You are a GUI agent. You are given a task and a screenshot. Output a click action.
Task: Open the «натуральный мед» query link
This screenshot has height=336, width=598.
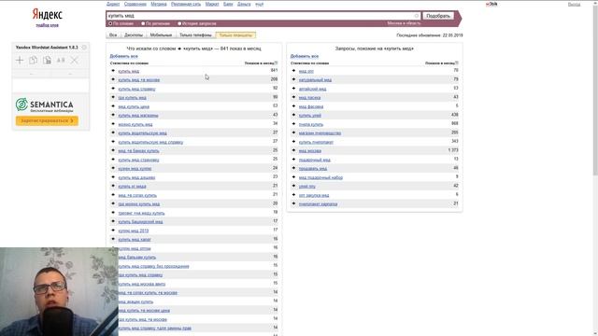(x=315, y=79)
